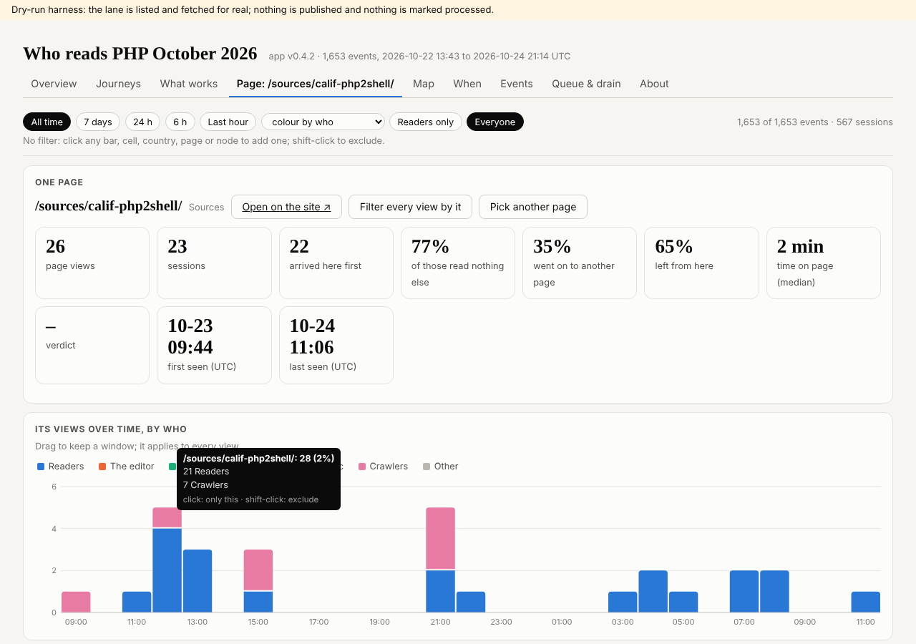Select the Last hour range
The height and width of the screenshot is (644, 916).
point(228,122)
